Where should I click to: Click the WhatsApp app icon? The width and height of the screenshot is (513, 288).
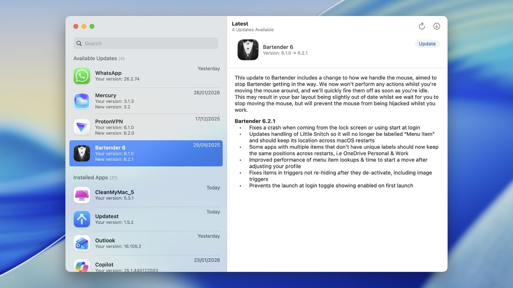coord(82,76)
